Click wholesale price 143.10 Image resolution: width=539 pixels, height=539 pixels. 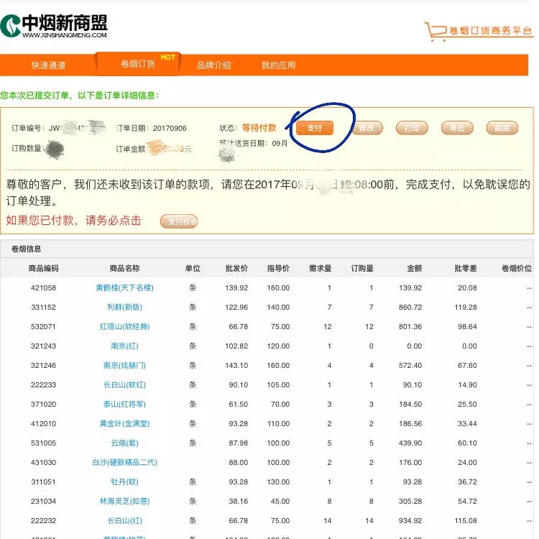click(236, 365)
